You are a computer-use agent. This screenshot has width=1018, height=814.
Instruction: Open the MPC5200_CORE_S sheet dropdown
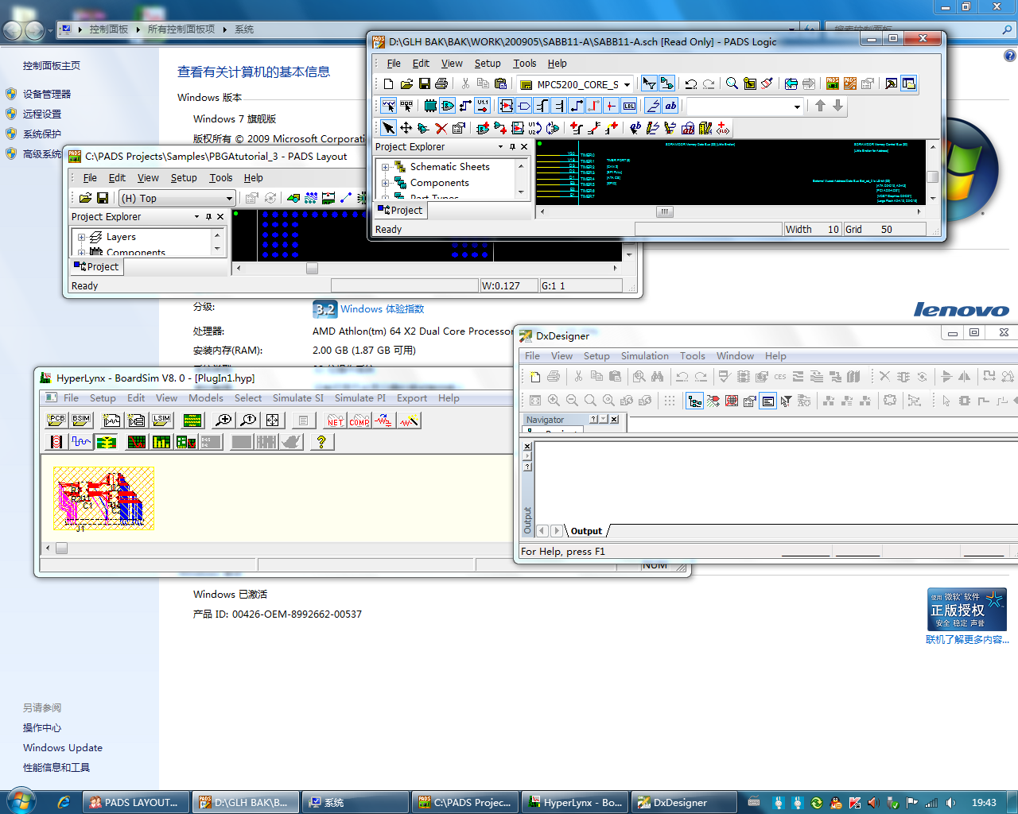627,84
